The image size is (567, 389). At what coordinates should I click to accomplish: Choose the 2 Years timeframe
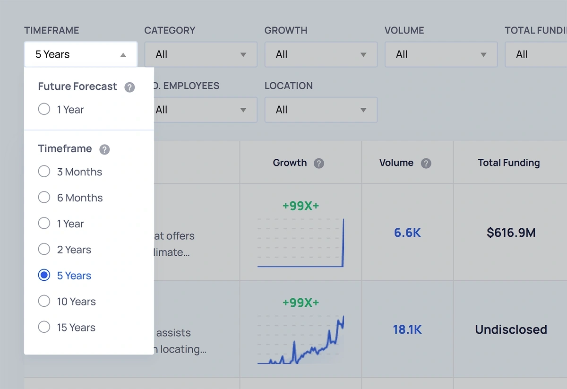point(65,250)
